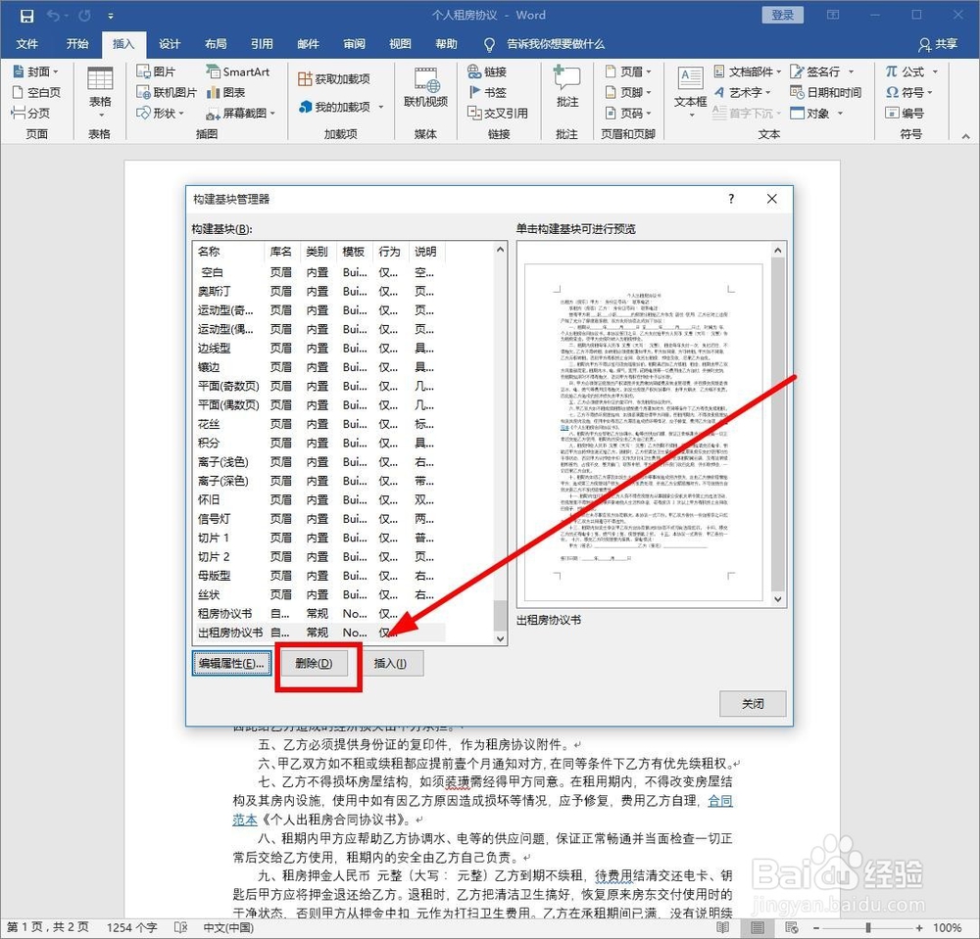The width and height of the screenshot is (980, 939).
Task: Switch to Review (审阅) tab
Action: click(x=355, y=44)
